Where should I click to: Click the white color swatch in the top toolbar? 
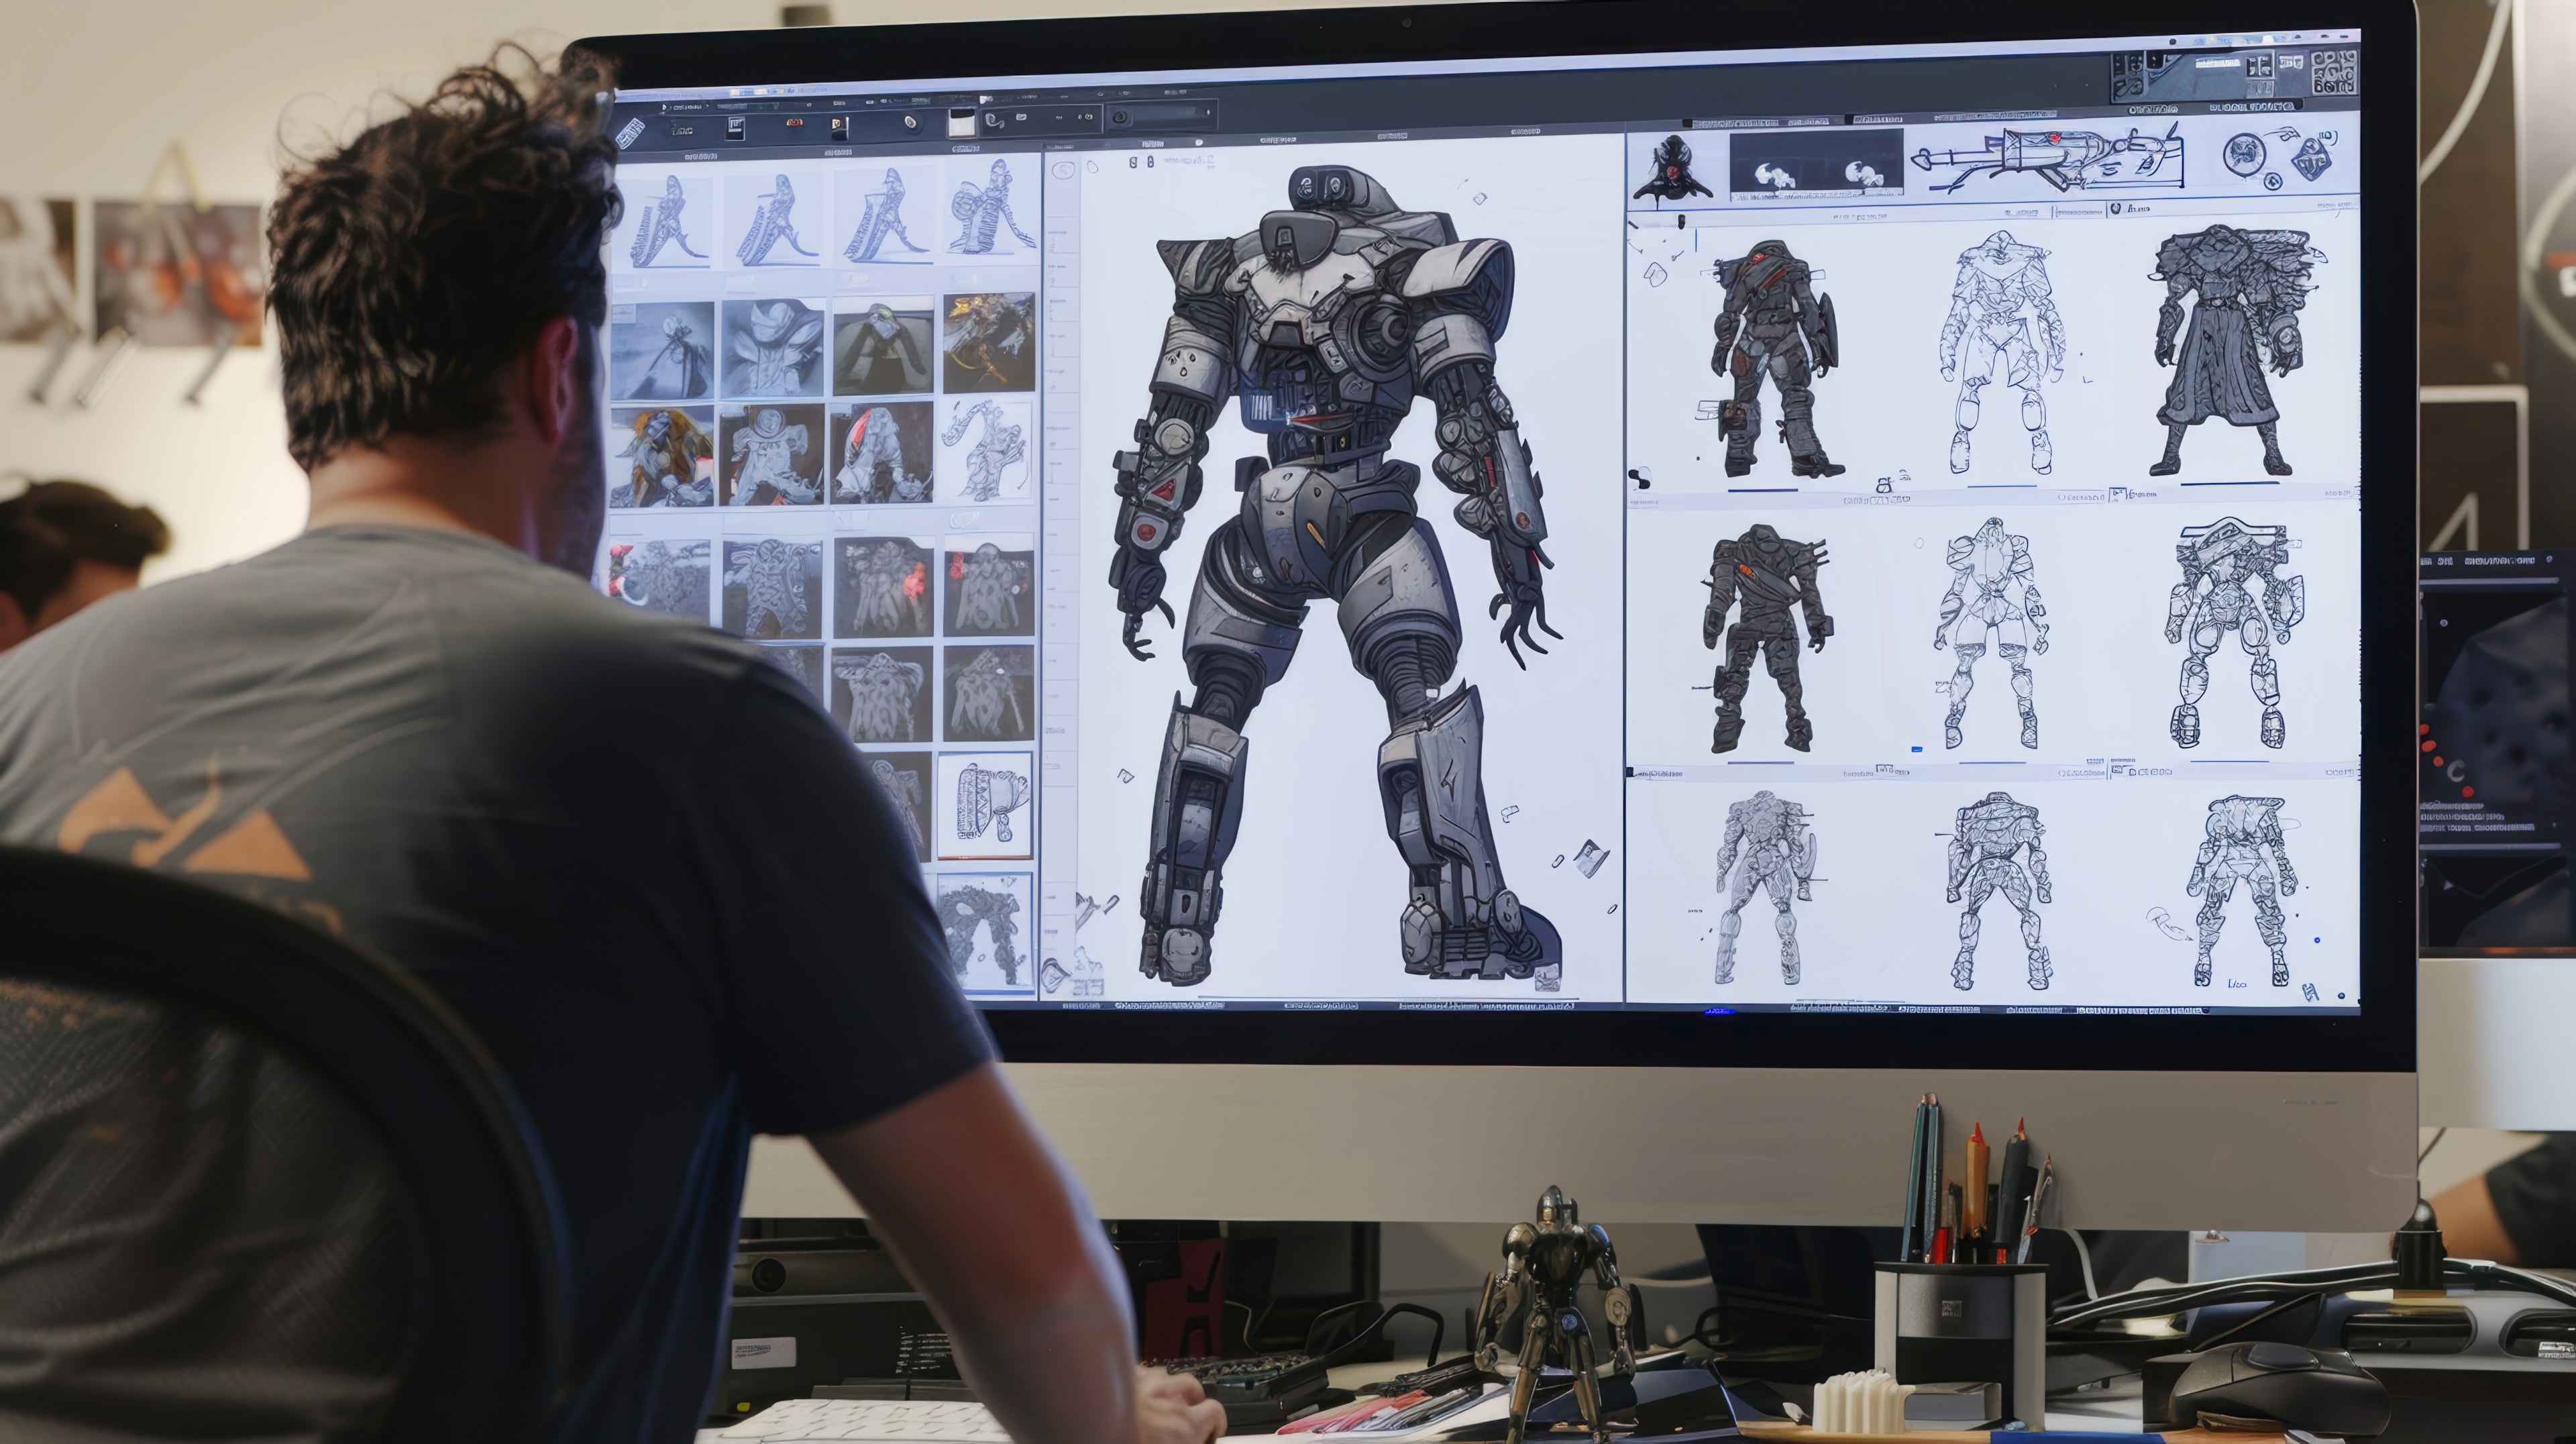coord(961,123)
